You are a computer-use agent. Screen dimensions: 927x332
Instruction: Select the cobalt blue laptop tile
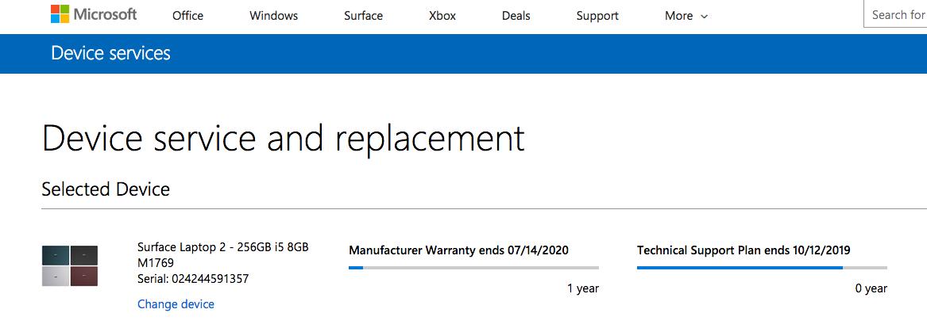[x=56, y=255]
